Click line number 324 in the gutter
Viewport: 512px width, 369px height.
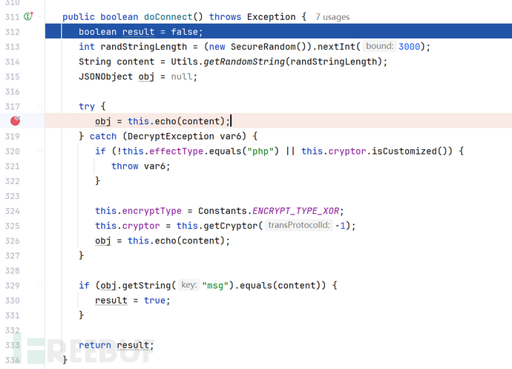tap(12, 211)
